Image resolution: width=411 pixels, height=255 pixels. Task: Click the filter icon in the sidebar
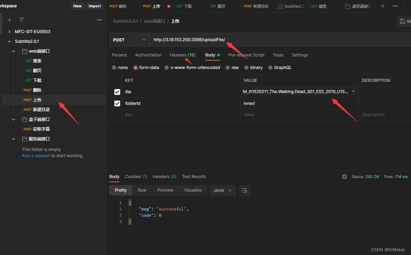pyautogui.click(x=21, y=20)
